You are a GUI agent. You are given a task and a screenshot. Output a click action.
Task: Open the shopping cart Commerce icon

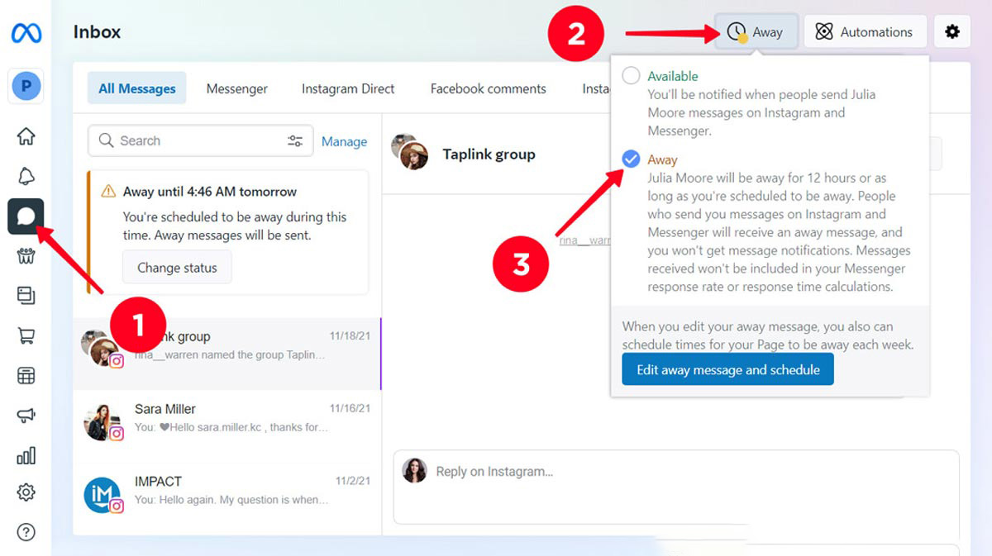pyautogui.click(x=26, y=335)
